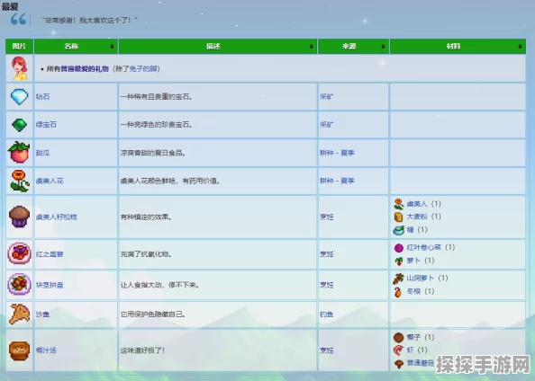Click the 块茎拼盘 roots platter icon
This screenshot has height=381, width=535.
pyautogui.click(x=19, y=284)
